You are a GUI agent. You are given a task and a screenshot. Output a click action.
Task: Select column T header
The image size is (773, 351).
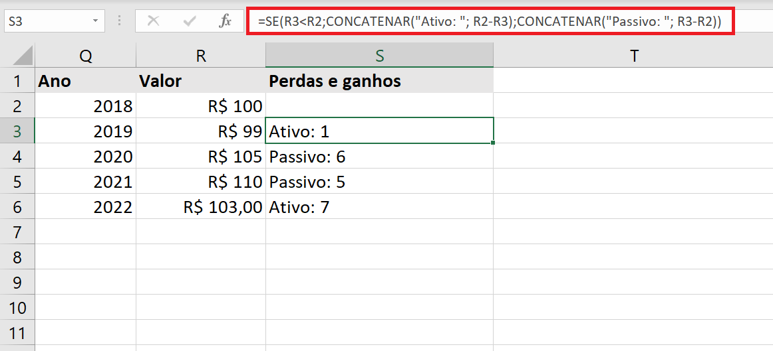634,56
